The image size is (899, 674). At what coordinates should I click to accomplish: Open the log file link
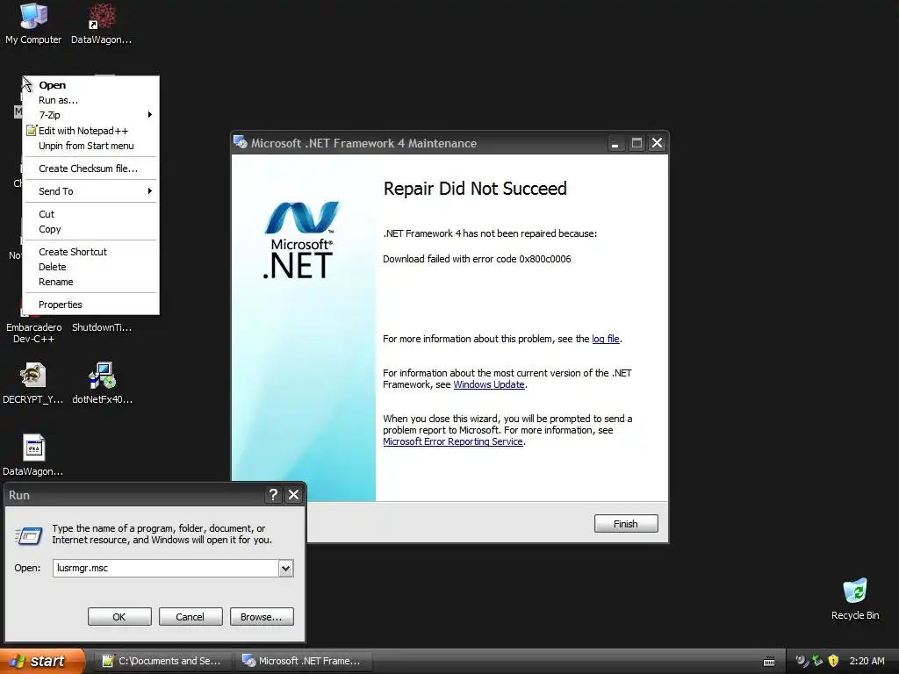click(606, 339)
